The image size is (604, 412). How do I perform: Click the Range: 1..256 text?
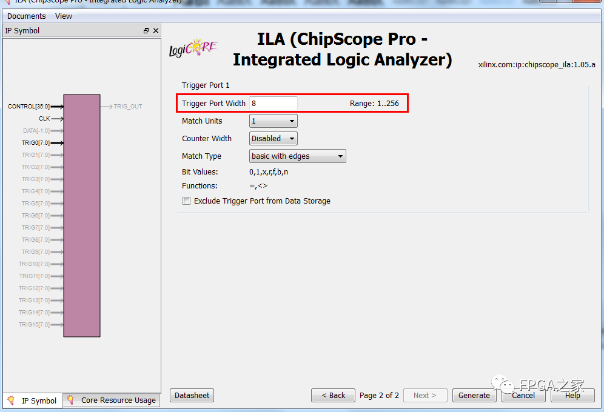coord(374,104)
